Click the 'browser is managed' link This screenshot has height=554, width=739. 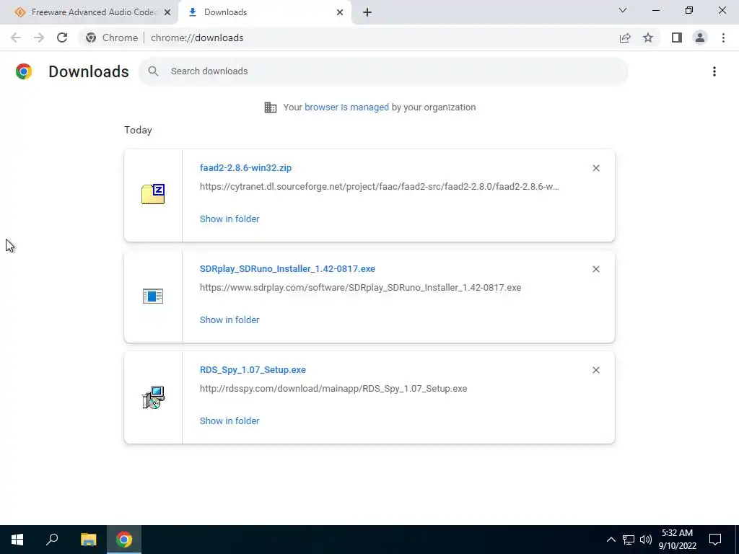point(346,107)
